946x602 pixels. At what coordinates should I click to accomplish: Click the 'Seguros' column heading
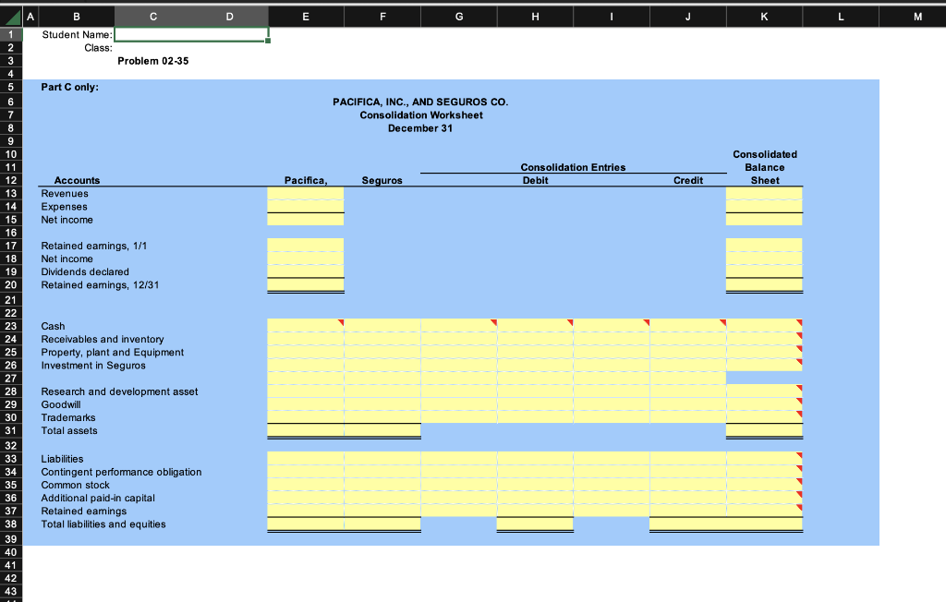click(x=382, y=180)
